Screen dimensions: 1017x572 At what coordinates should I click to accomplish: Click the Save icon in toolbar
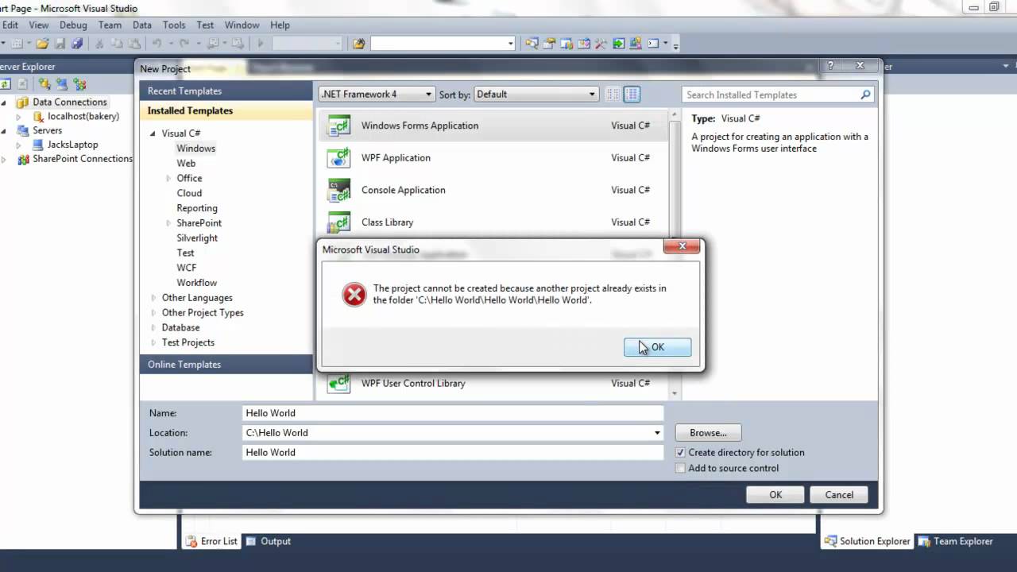[x=60, y=44]
